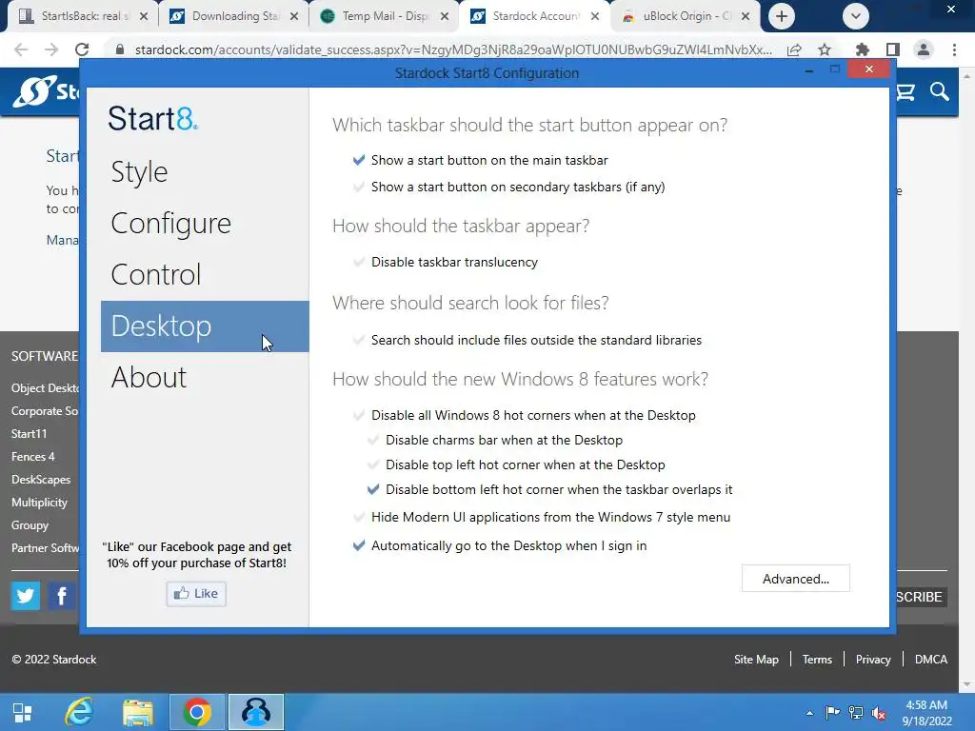This screenshot has width=975, height=731.
Task: Reload the Stardock page
Action: click(82, 49)
